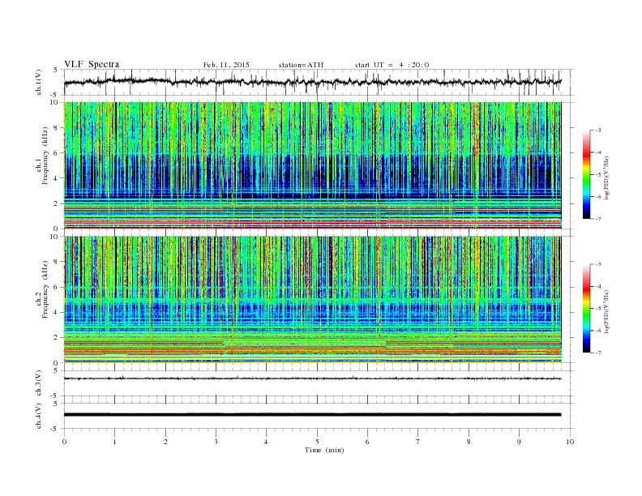Click the 'ch.1(V)' waveform axis label

39,83
